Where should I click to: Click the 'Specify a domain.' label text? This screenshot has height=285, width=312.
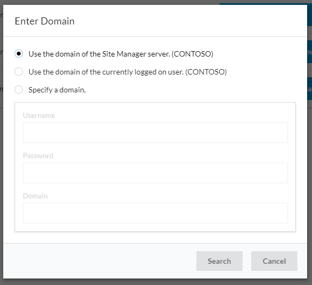tap(57, 90)
